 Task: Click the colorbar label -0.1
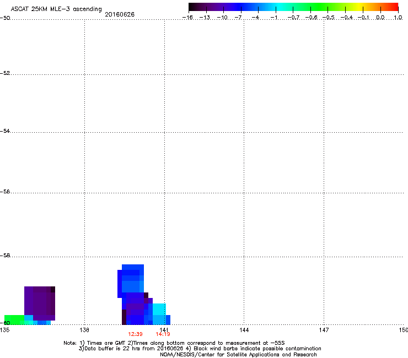click(363, 18)
